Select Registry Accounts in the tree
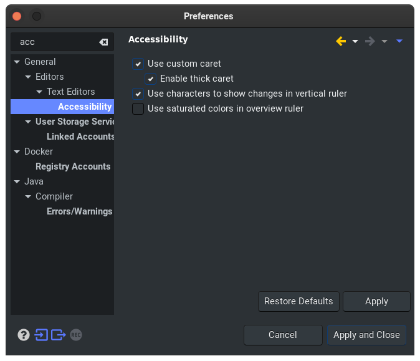This screenshot has height=361, width=420. coord(73,166)
